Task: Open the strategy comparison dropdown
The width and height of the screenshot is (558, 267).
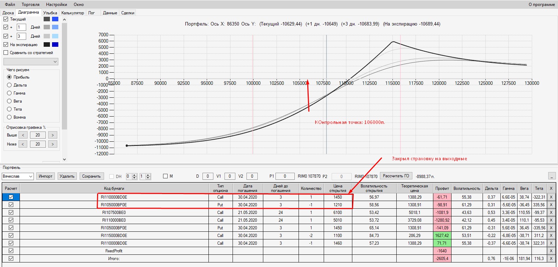Action: pos(31,62)
